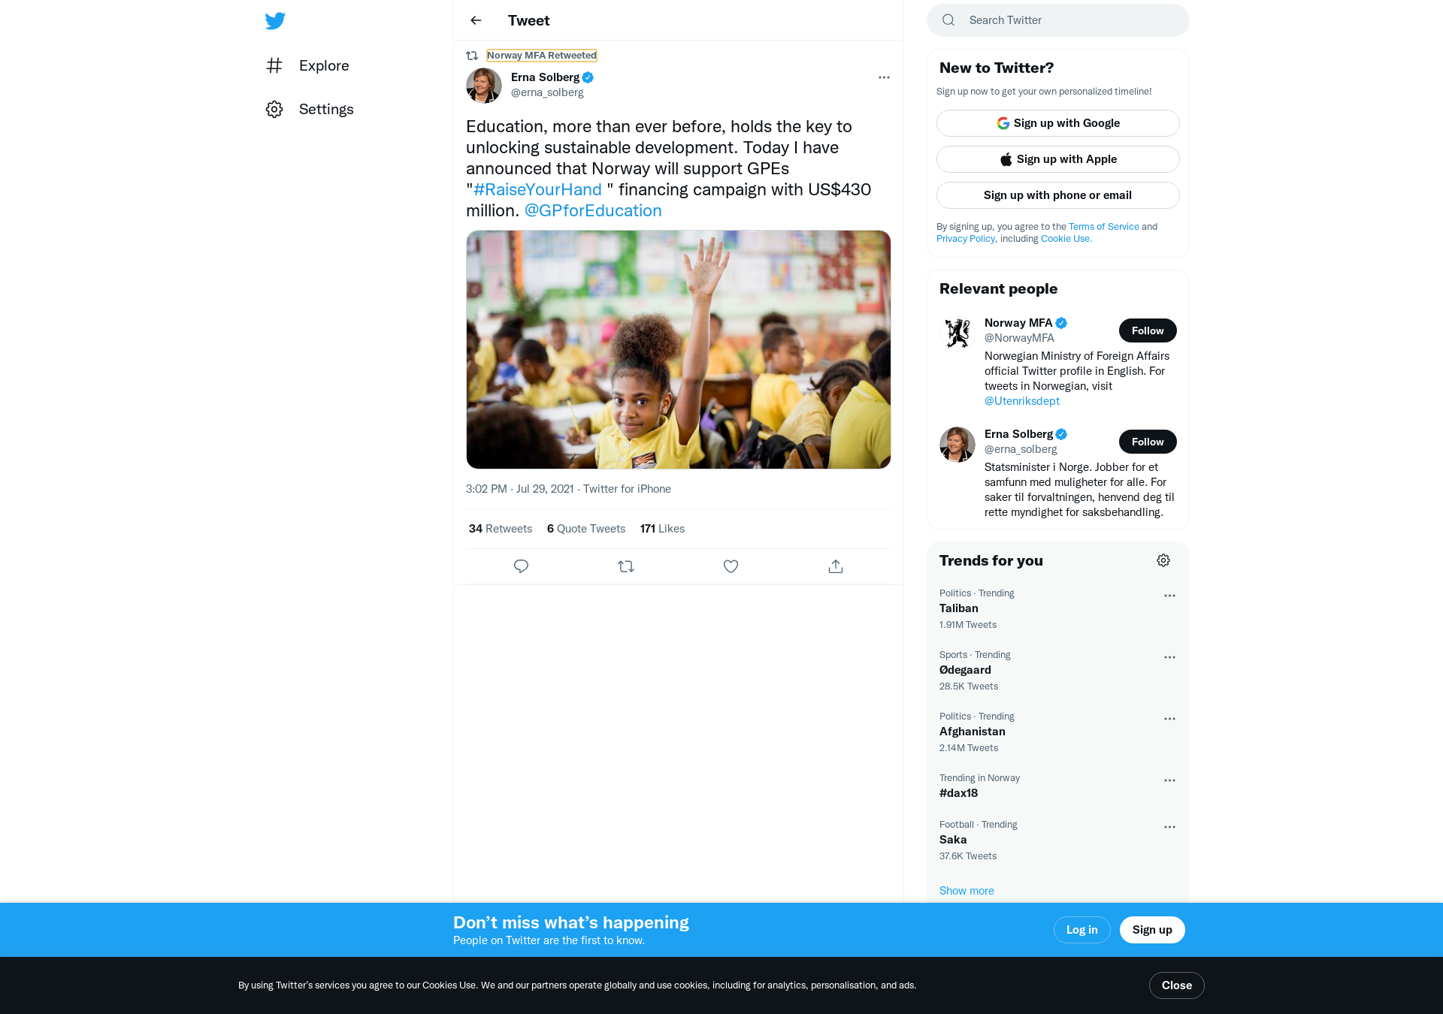This screenshot has width=1443, height=1014.
Task: Reply to the tweet via speech bubble icon
Action: click(521, 566)
